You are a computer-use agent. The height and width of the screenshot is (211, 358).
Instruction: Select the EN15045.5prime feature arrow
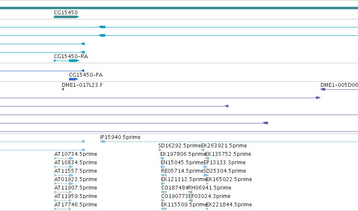[x=163, y=167]
